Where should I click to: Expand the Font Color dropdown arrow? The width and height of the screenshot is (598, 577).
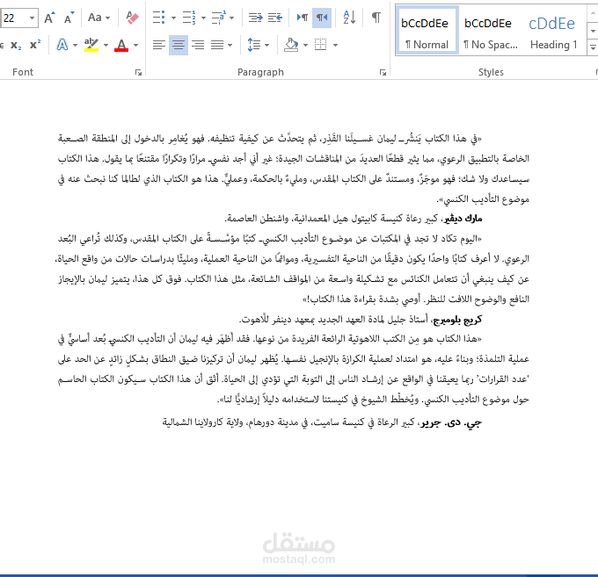tap(135, 46)
